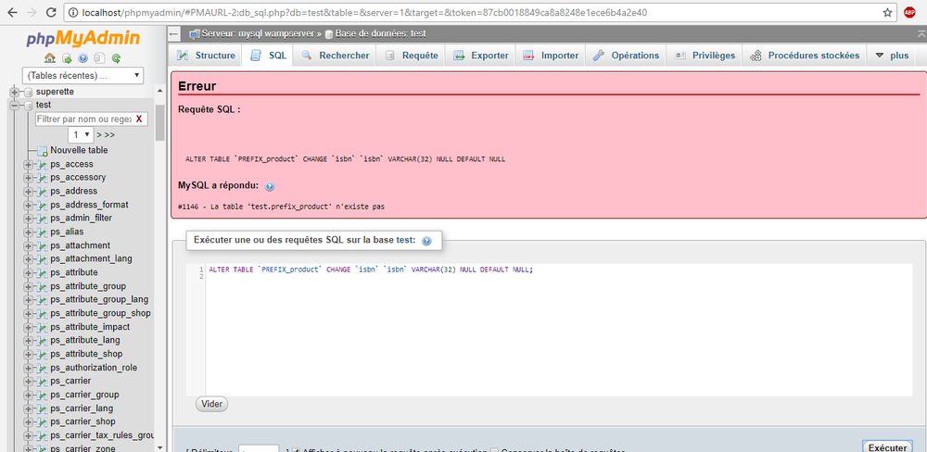Open the documentation pages icon in the sidebar
Viewport: 927px width, 452px height.
click(99, 58)
